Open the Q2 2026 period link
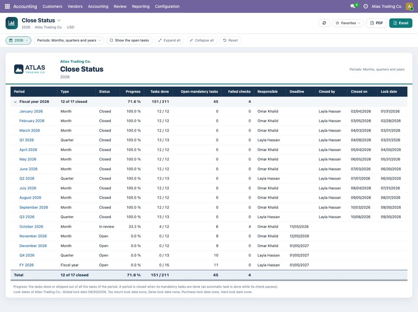The width and height of the screenshot is (418, 312). [x=27, y=179]
